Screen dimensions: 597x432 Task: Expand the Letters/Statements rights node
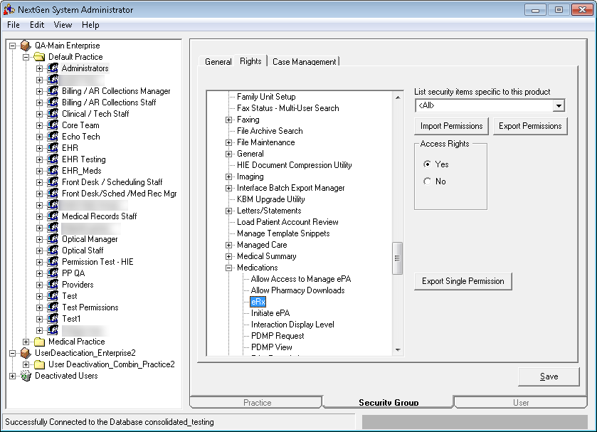pyautogui.click(x=229, y=211)
